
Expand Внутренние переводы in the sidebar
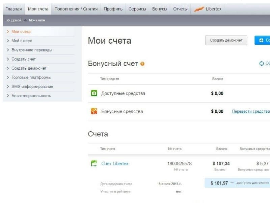(32, 50)
